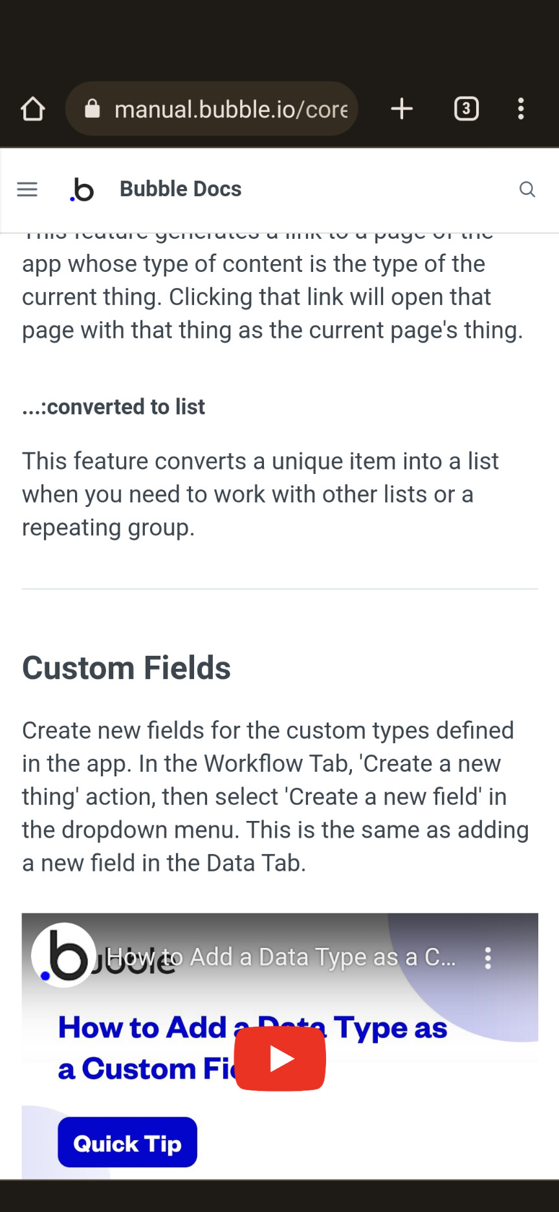Image resolution: width=559 pixels, height=1212 pixels.
Task: Click the 'This feature converts' paragraph
Action: pos(261,494)
